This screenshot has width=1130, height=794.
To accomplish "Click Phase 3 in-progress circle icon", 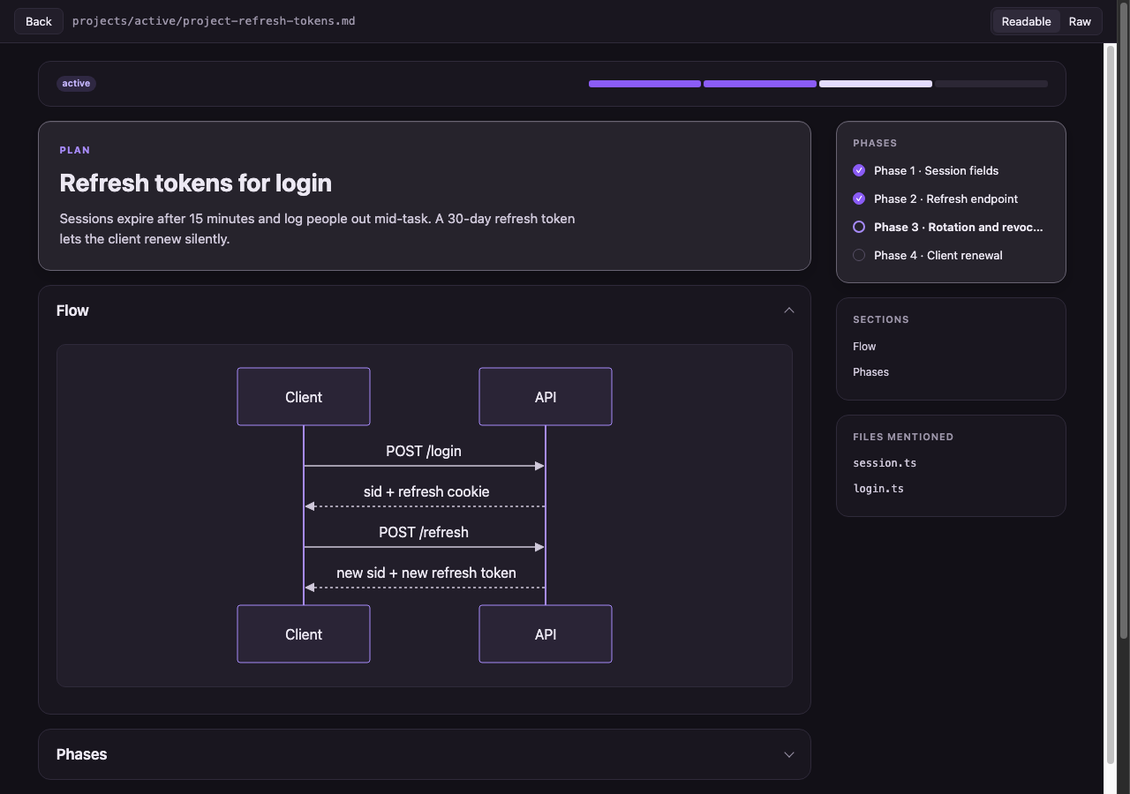I will point(859,227).
